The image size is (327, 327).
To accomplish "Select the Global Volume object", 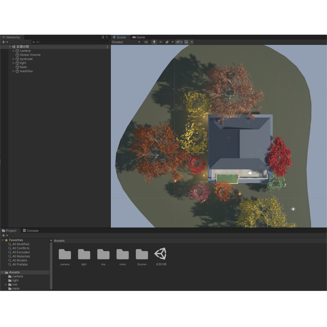I will (x=30, y=55).
